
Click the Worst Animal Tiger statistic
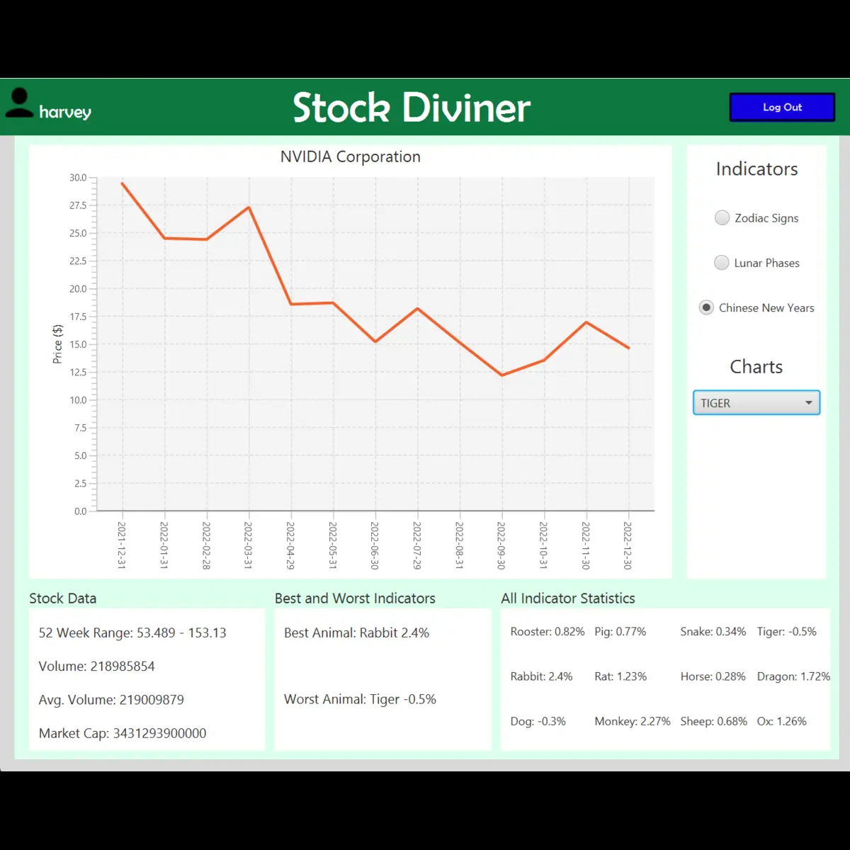click(x=360, y=699)
